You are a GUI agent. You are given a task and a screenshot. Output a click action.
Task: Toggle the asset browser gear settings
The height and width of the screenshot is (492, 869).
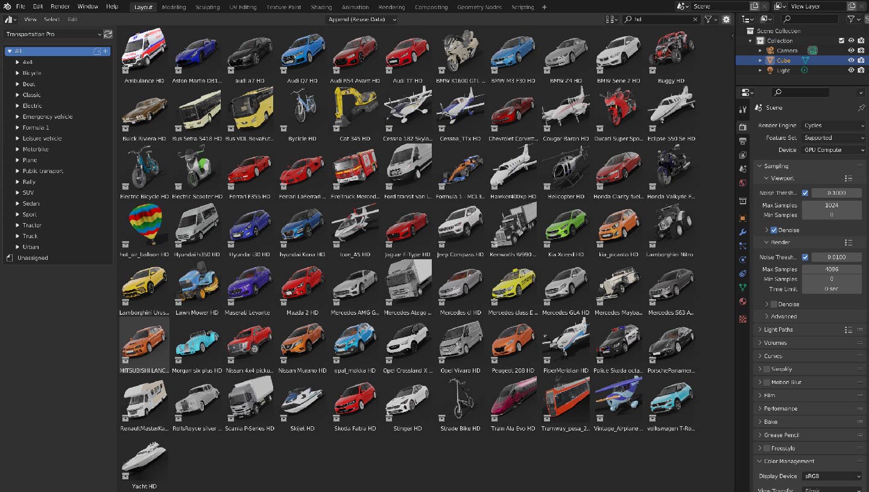click(726, 19)
